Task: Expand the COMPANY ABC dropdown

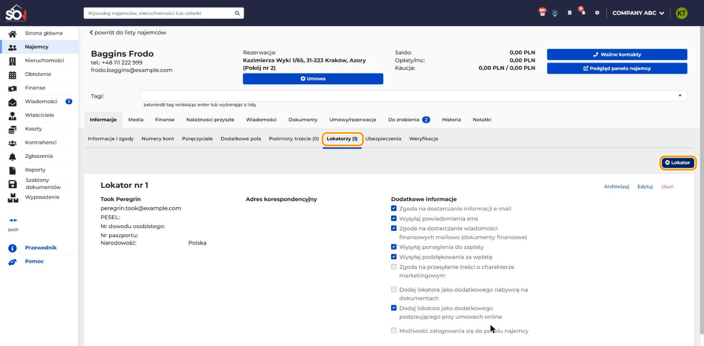Action: pos(638,13)
